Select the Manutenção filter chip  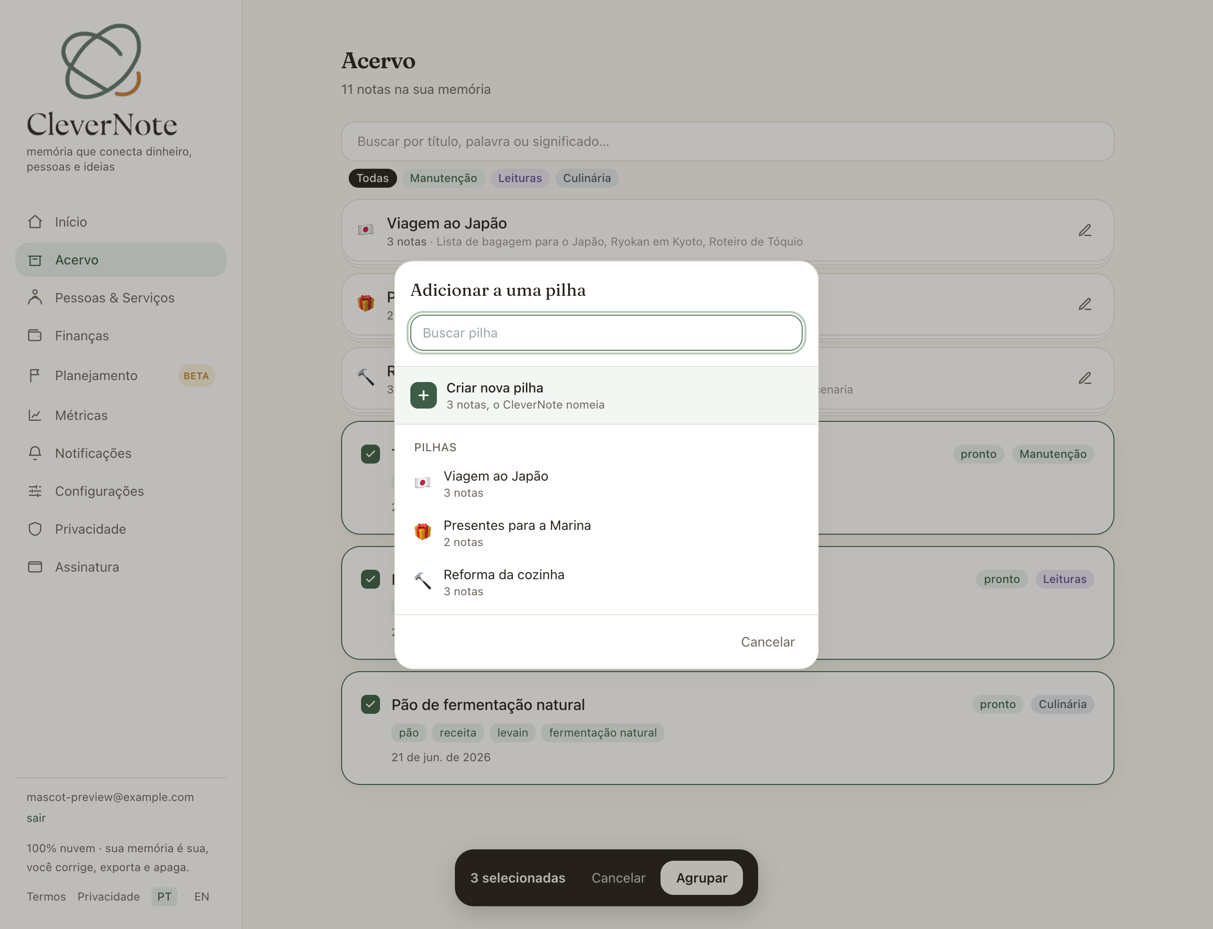pyautogui.click(x=444, y=178)
